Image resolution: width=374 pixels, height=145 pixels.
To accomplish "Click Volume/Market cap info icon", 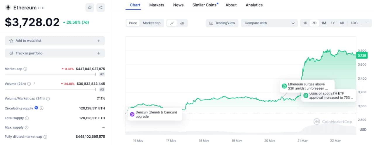I will pos(48,99).
